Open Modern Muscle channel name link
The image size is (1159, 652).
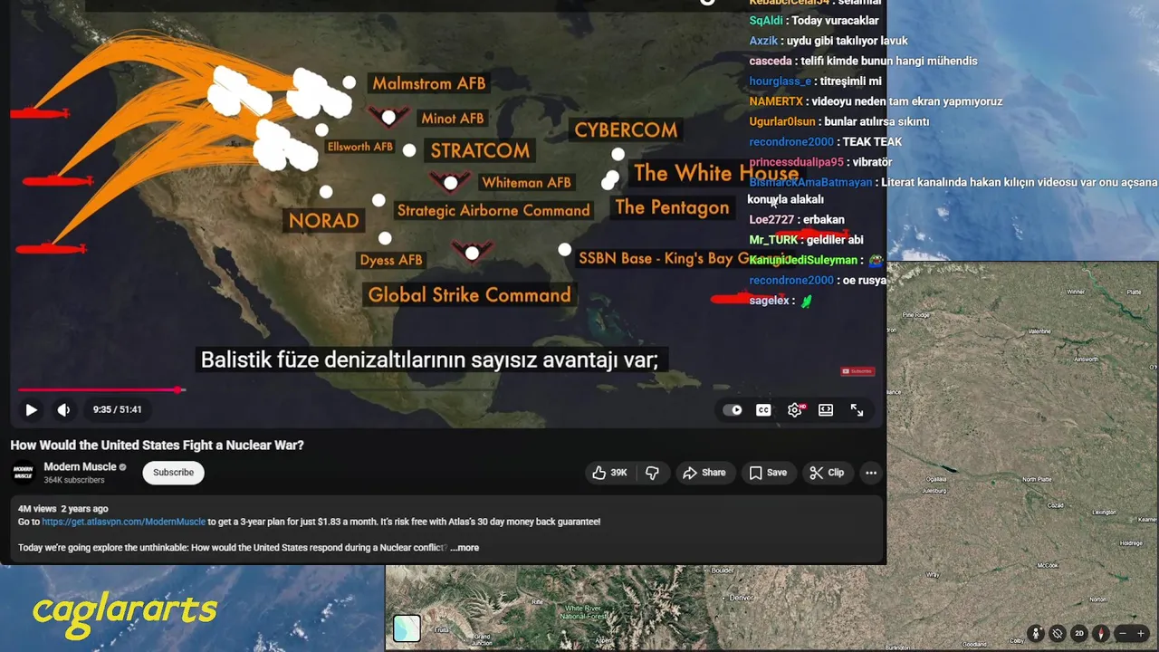click(80, 467)
